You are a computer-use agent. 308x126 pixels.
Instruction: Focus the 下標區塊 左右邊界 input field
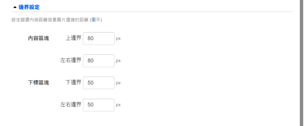[x=99, y=105]
